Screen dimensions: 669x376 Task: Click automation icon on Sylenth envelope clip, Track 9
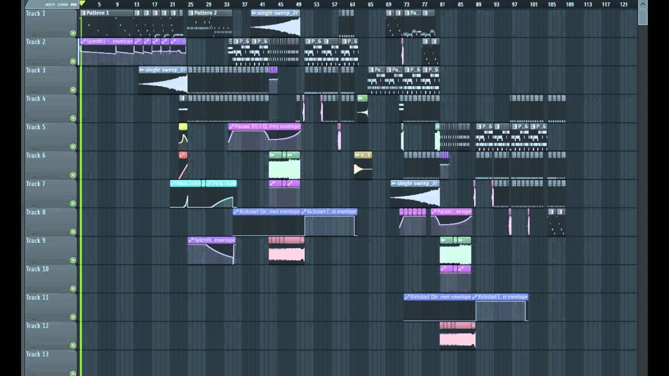pos(191,240)
